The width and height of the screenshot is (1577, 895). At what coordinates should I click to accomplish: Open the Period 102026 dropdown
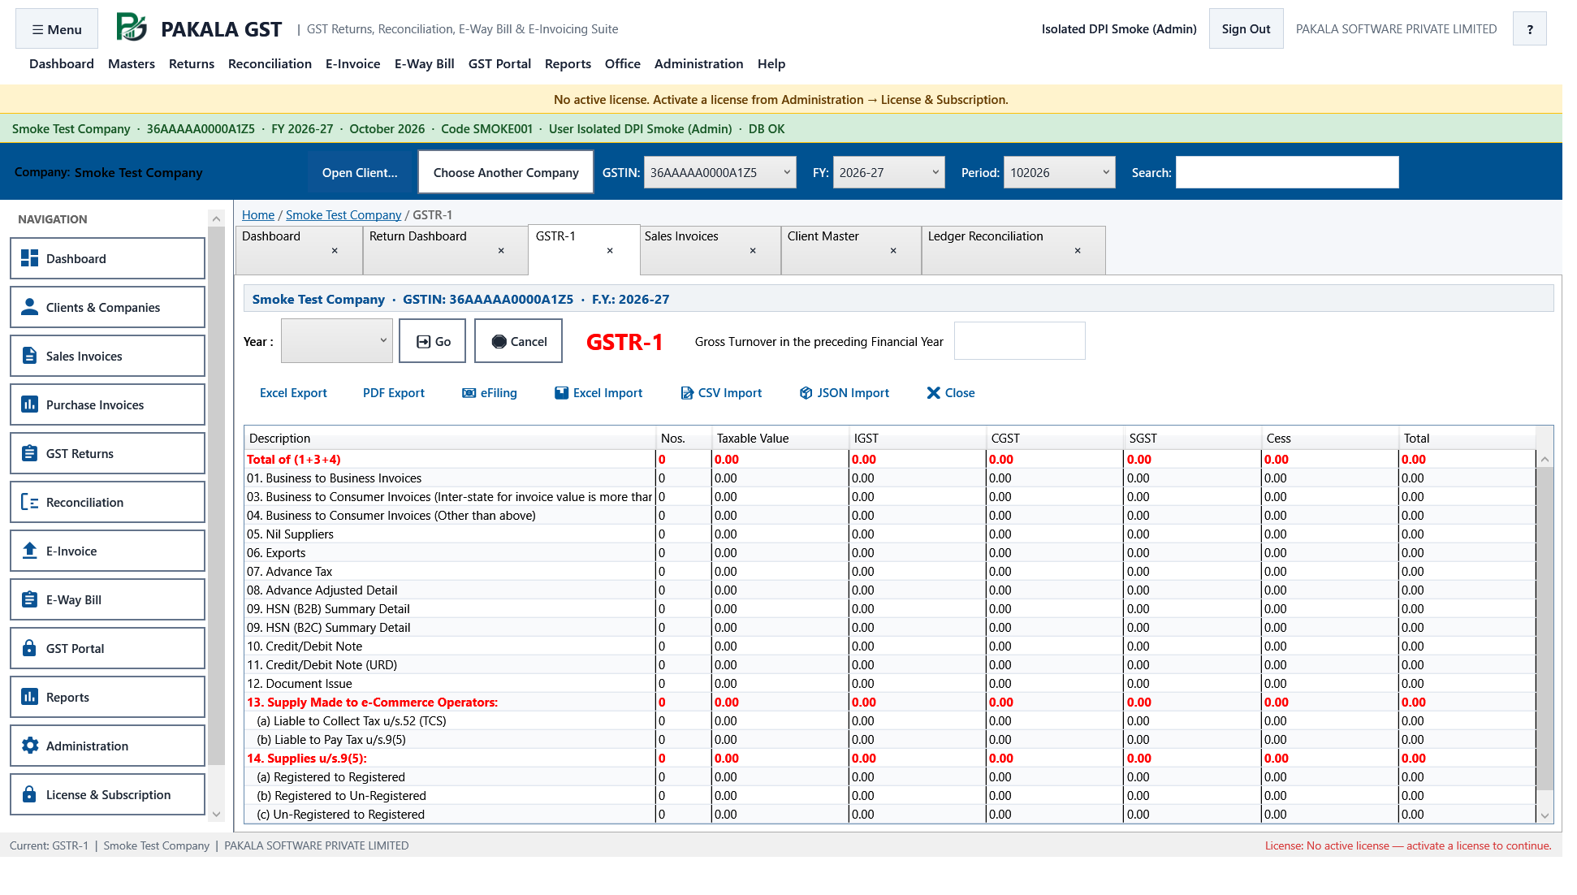(1059, 172)
